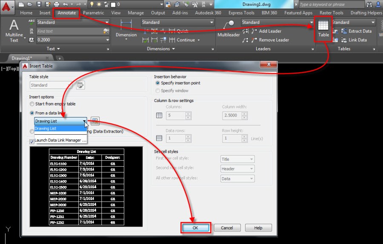Open the Drawing List data link dropdown
The image size is (383, 244).
click(60, 121)
